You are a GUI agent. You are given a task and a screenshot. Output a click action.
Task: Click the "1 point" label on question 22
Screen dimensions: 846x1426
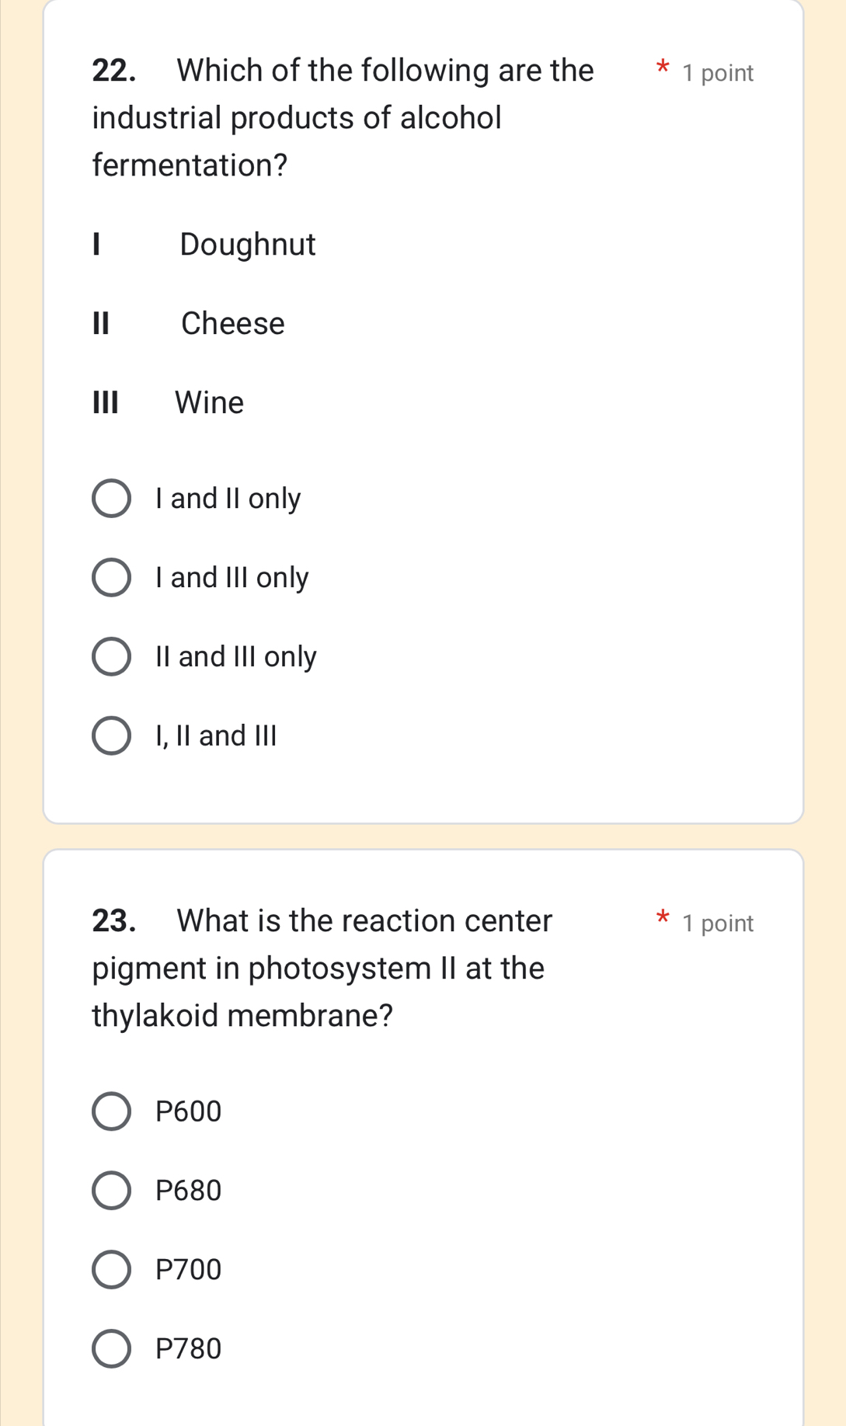pyautogui.click(x=717, y=73)
